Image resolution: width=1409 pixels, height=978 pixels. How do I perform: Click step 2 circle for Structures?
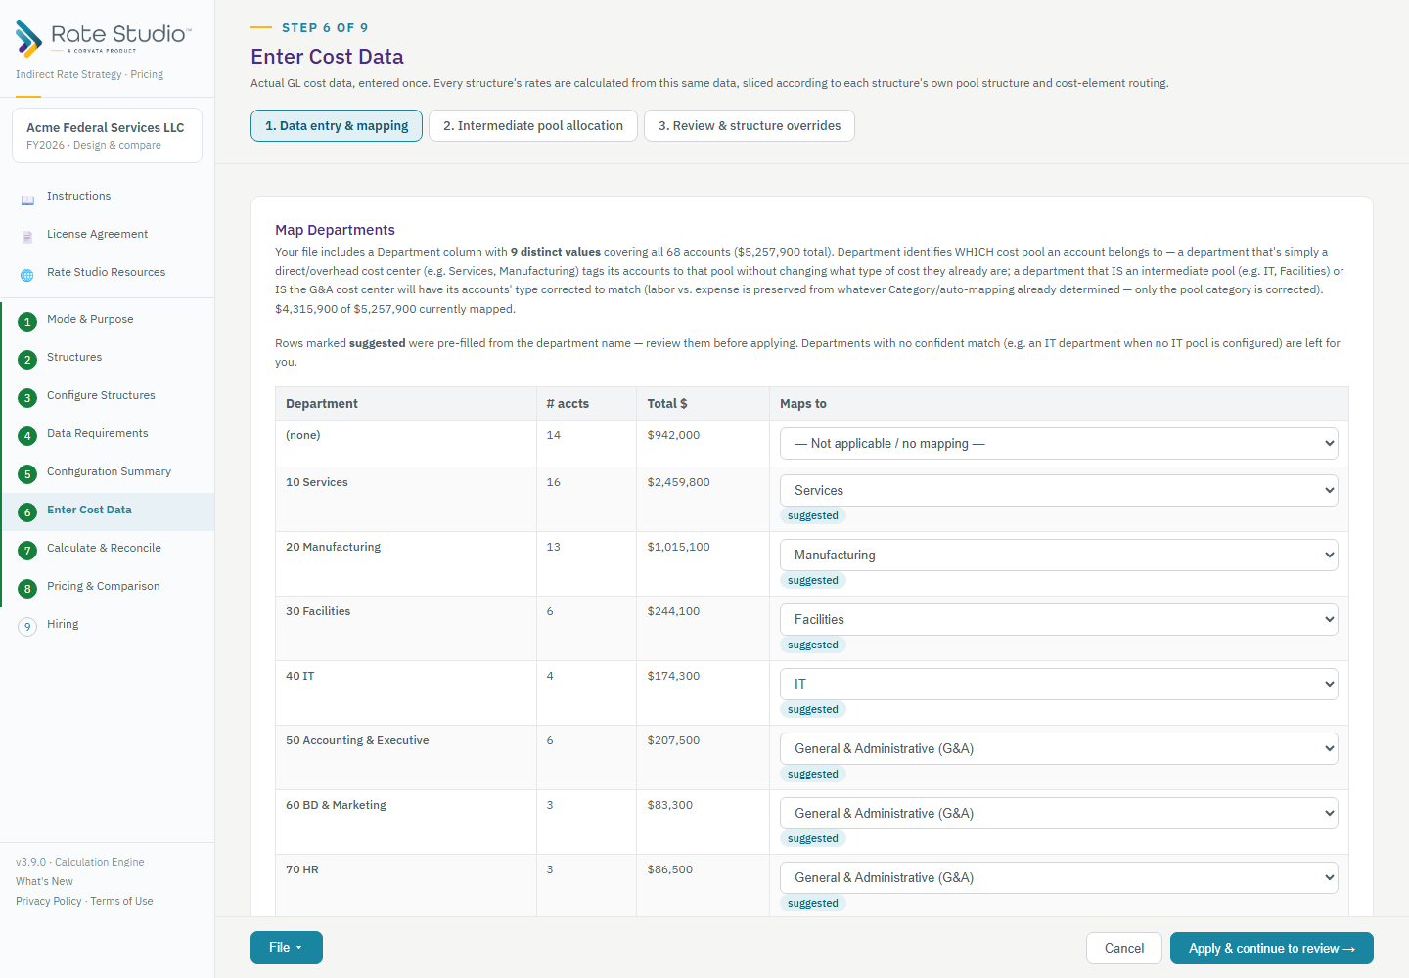pyautogui.click(x=27, y=359)
